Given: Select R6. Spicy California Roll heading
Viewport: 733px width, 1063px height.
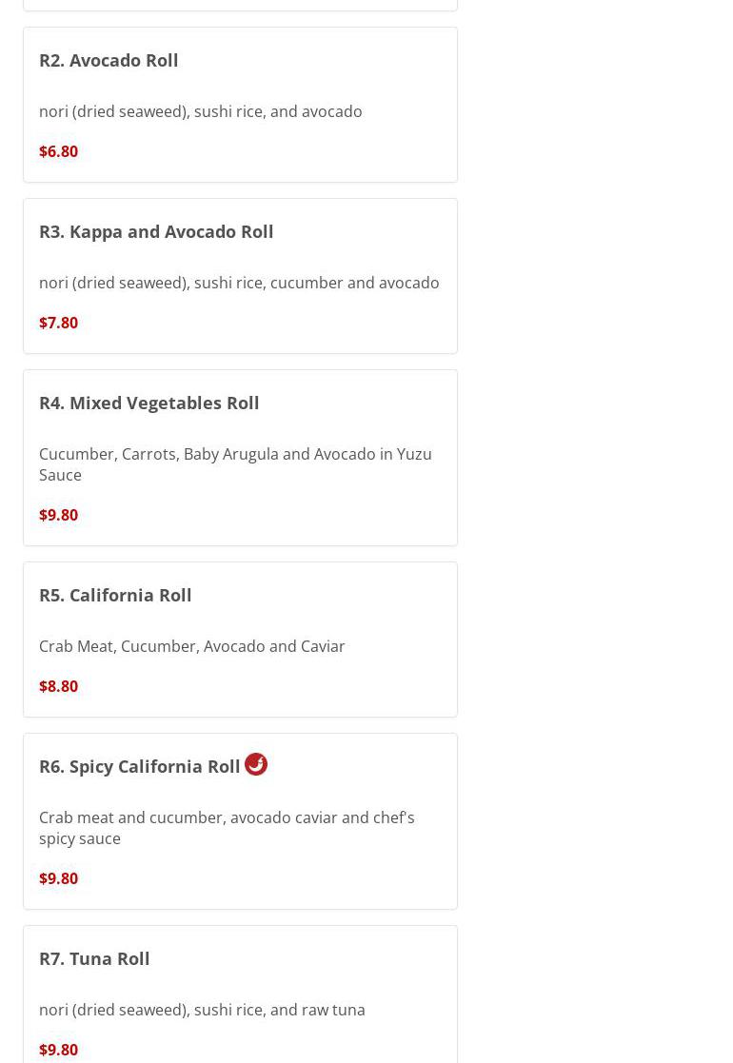Looking at the screenshot, I should (139, 766).
